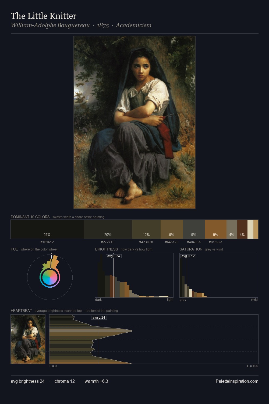Screen dimensions: 269x404
Task: Click the DOMINANT 10 COLORS heading
Action: (x=30, y=217)
